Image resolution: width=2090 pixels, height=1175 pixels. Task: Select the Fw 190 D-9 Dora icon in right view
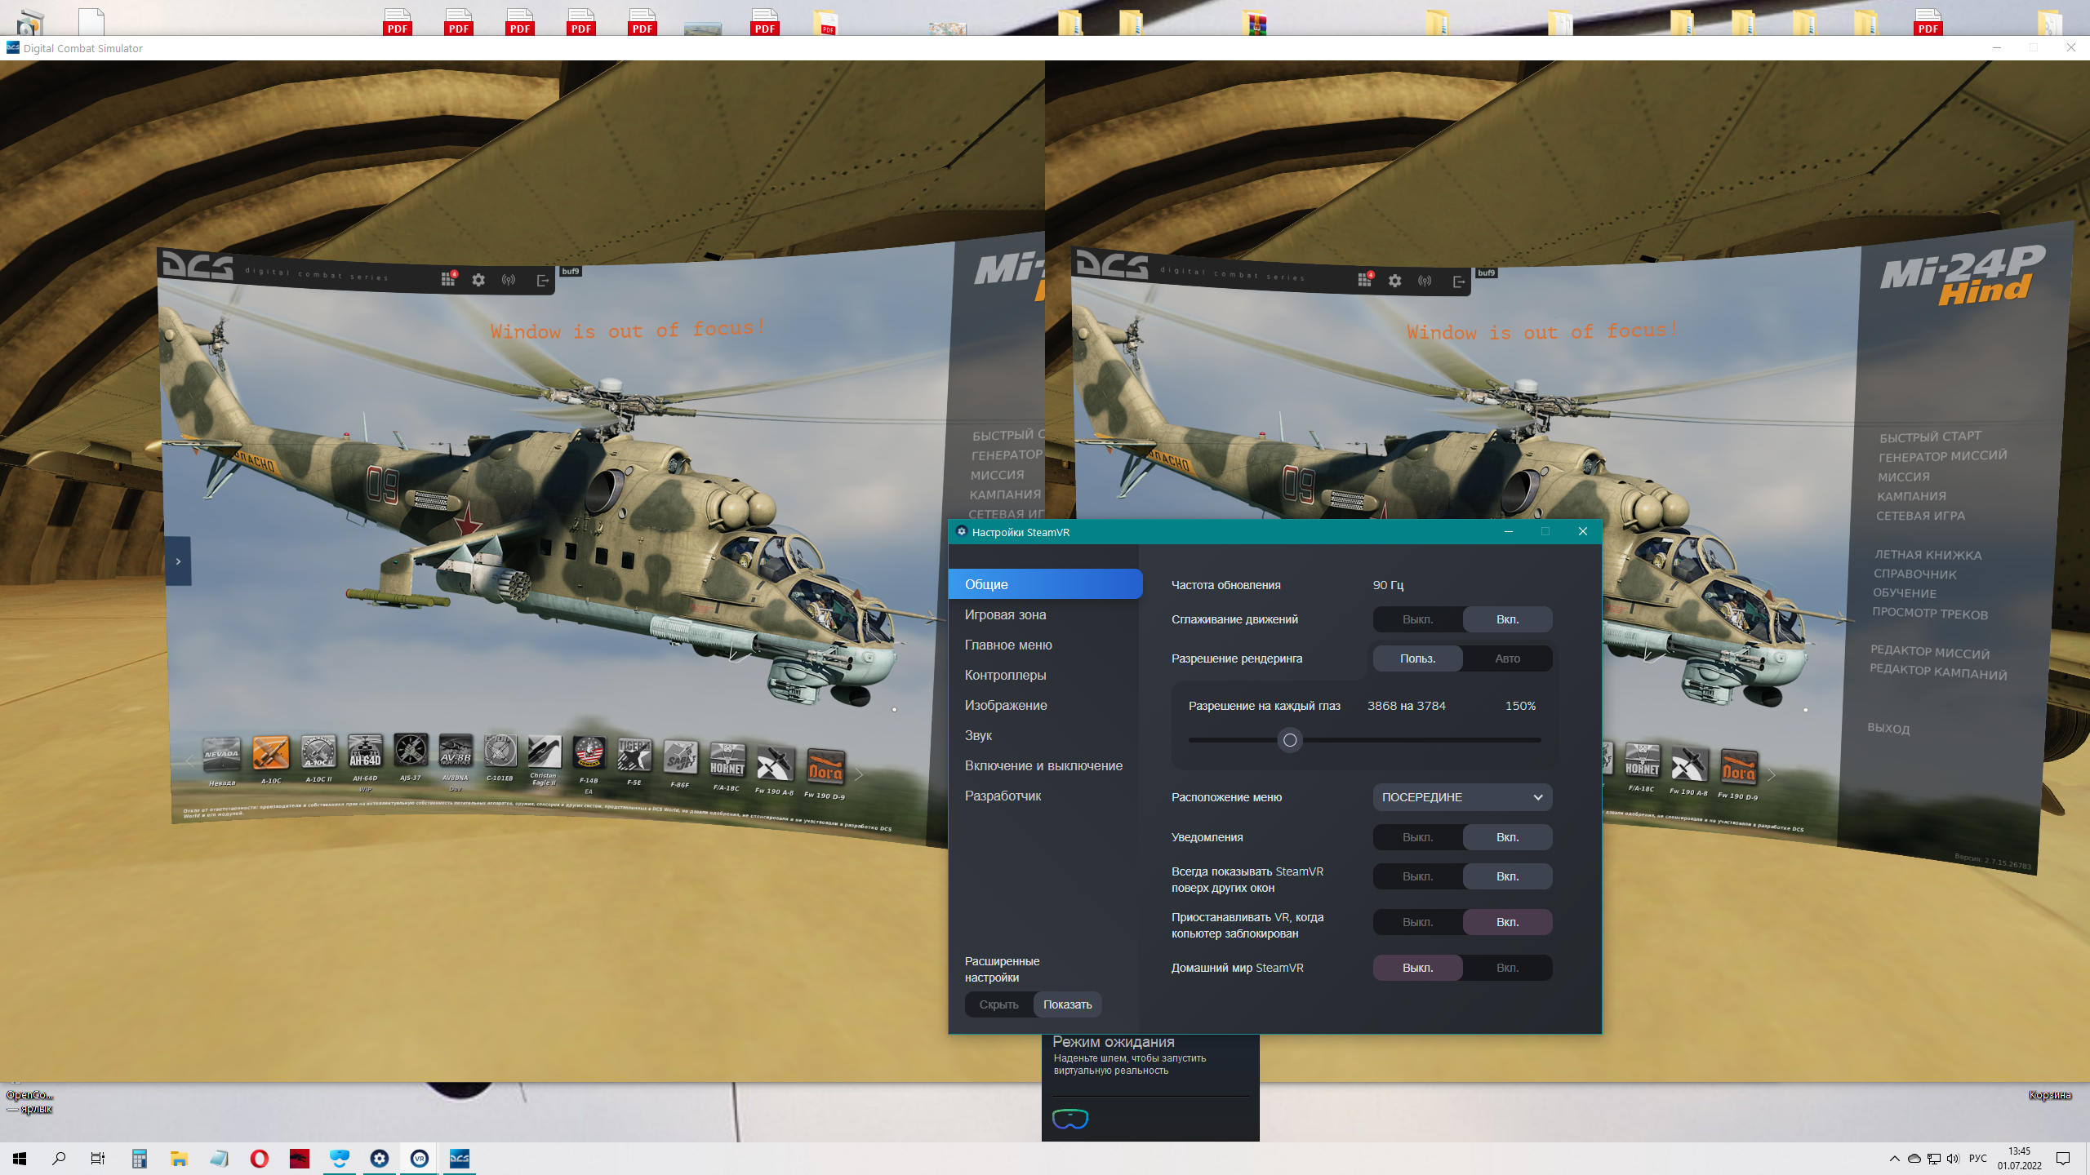pyautogui.click(x=1738, y=767)
